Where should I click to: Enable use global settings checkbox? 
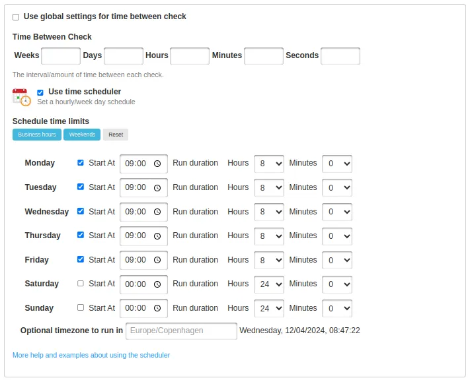[16, 17]
